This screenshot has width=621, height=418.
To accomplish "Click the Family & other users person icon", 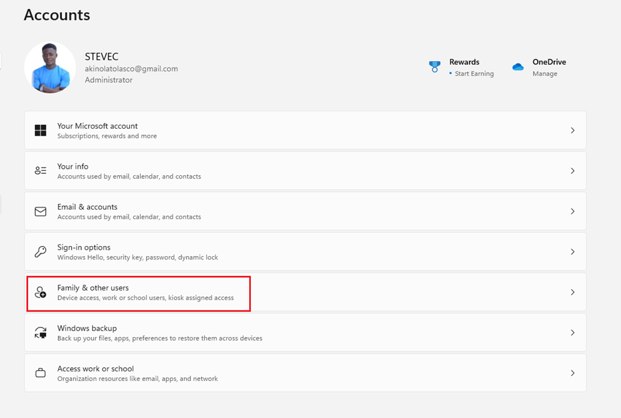I will pos(41,292).
